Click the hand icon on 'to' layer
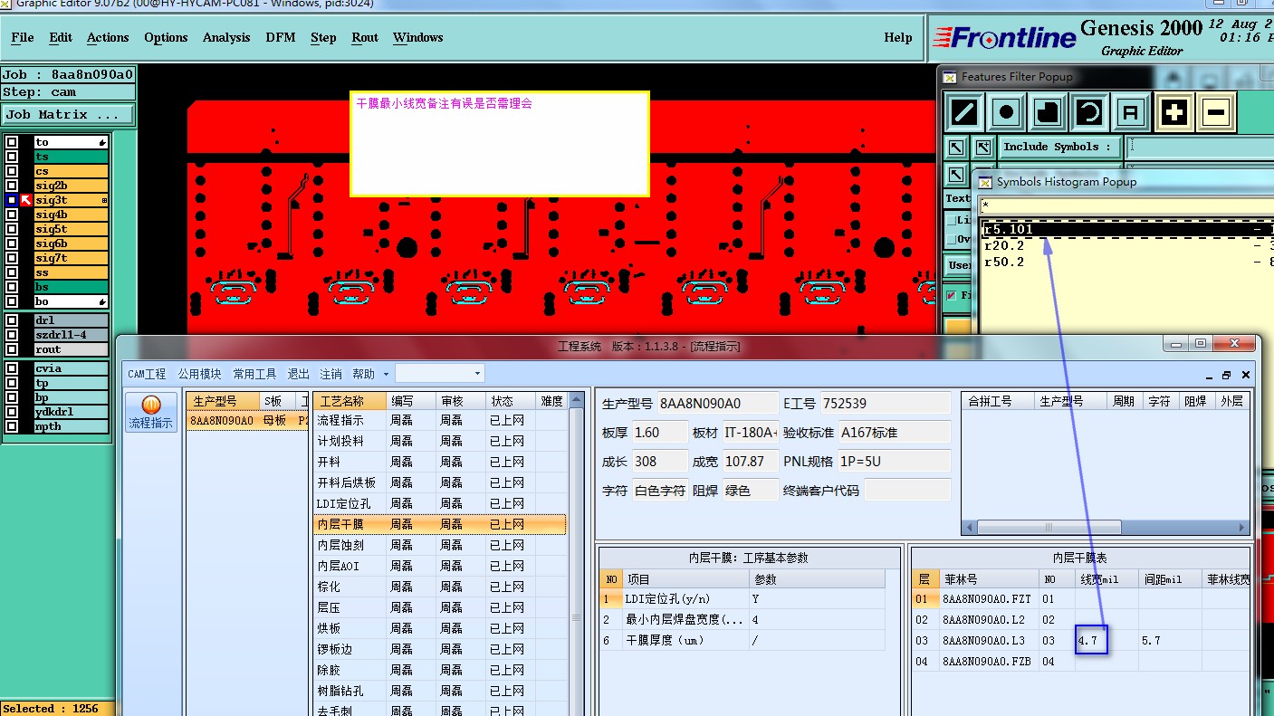 click(102, 142)
